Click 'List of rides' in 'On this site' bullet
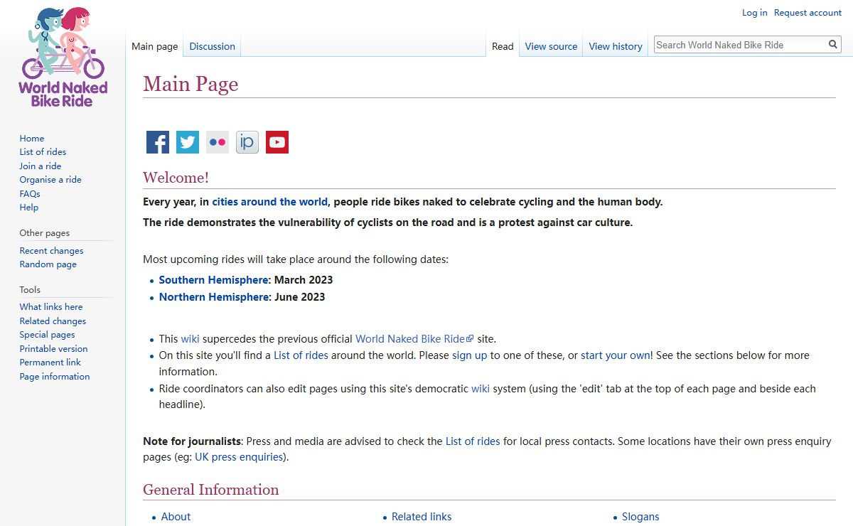The height and width of the screenshot is (526, 853). coord(301,355)
